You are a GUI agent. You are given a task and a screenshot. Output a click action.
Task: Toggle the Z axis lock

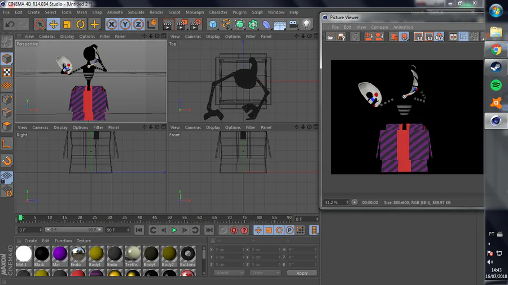click(138, 24)
